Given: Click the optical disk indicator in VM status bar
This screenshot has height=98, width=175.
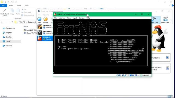Looking at the screenshot, I should [x=118, y=75].
